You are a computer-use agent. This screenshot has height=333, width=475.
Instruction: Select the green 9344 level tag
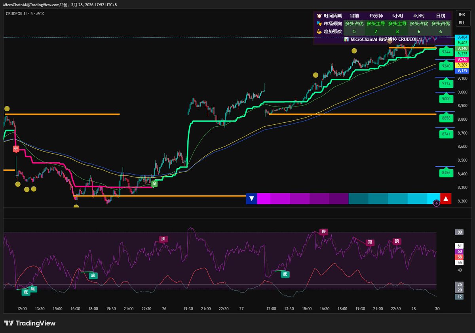(446, 52)
